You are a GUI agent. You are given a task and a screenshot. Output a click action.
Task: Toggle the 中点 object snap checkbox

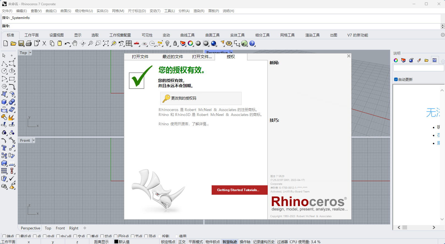pyautogui.click(x=45, y=236)
